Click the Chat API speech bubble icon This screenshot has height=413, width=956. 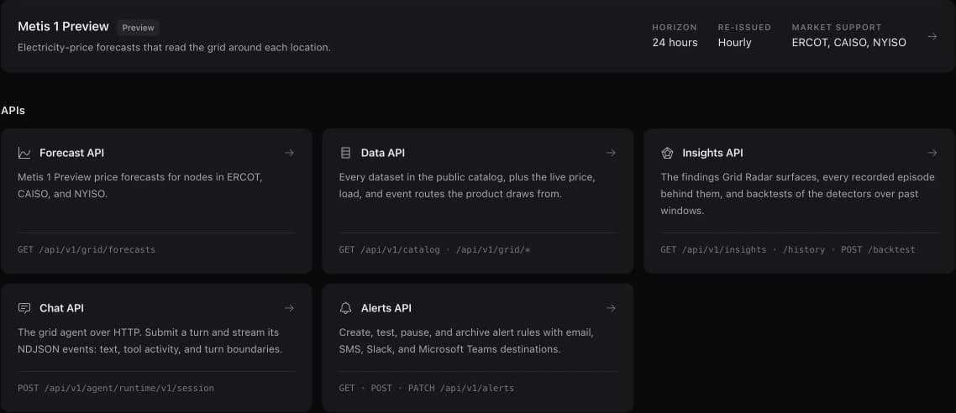click(x=24, y=308)
